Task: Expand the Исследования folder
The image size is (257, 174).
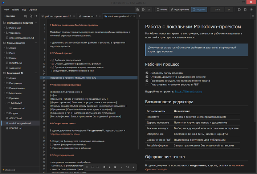Action: pyautogui.click(x=4, y=88)
